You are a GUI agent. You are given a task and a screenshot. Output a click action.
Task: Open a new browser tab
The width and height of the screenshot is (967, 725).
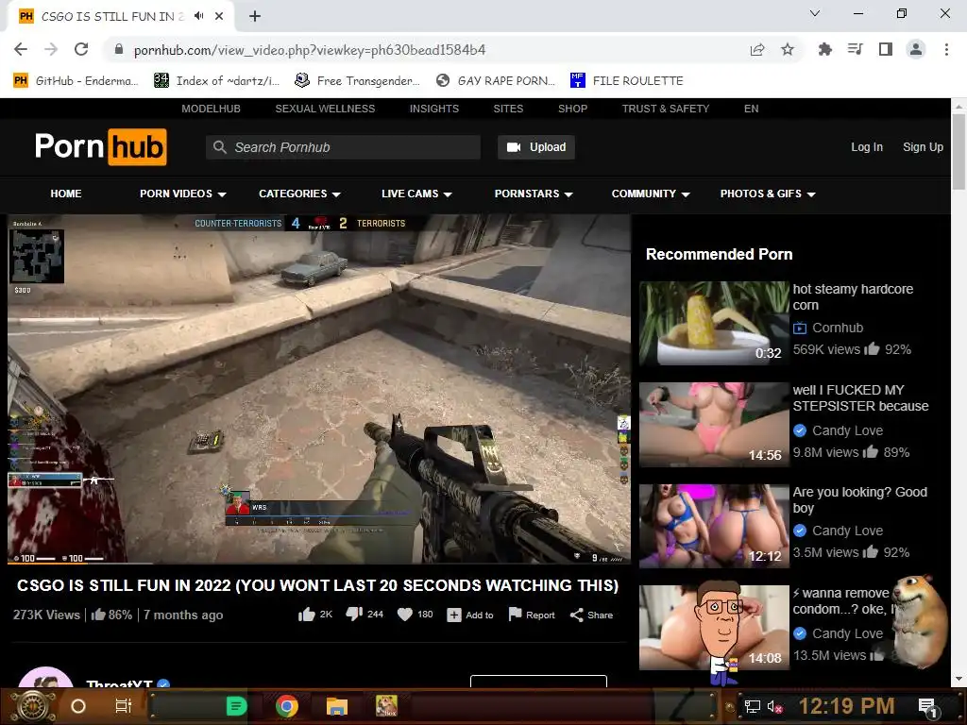[255, 16]
